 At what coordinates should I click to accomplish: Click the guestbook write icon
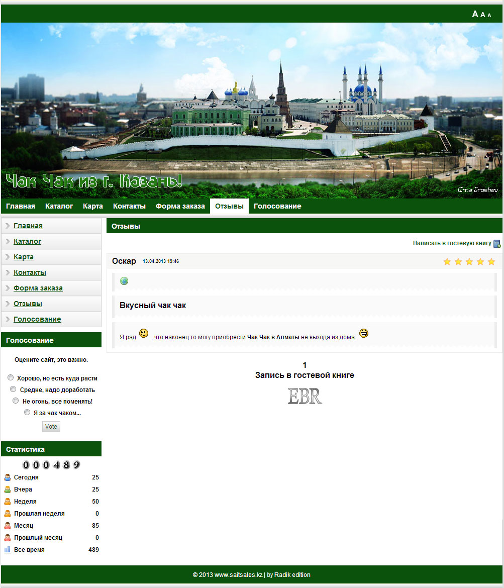[x=497, y=244]
